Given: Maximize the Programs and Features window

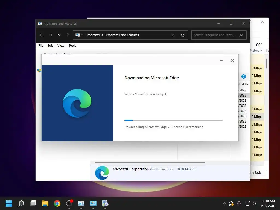Looking at the screenshot, I should [231, 24].
